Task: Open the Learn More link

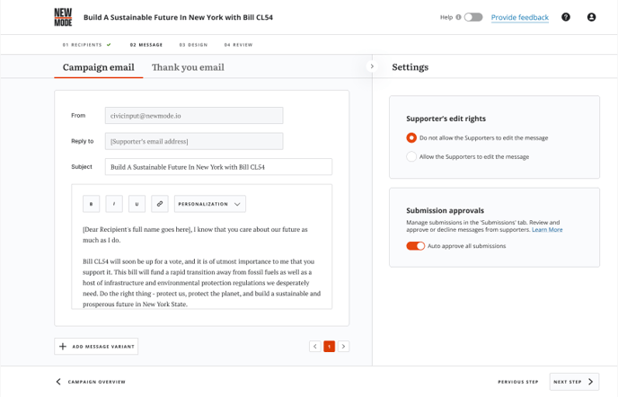Action: coord(547,230)
